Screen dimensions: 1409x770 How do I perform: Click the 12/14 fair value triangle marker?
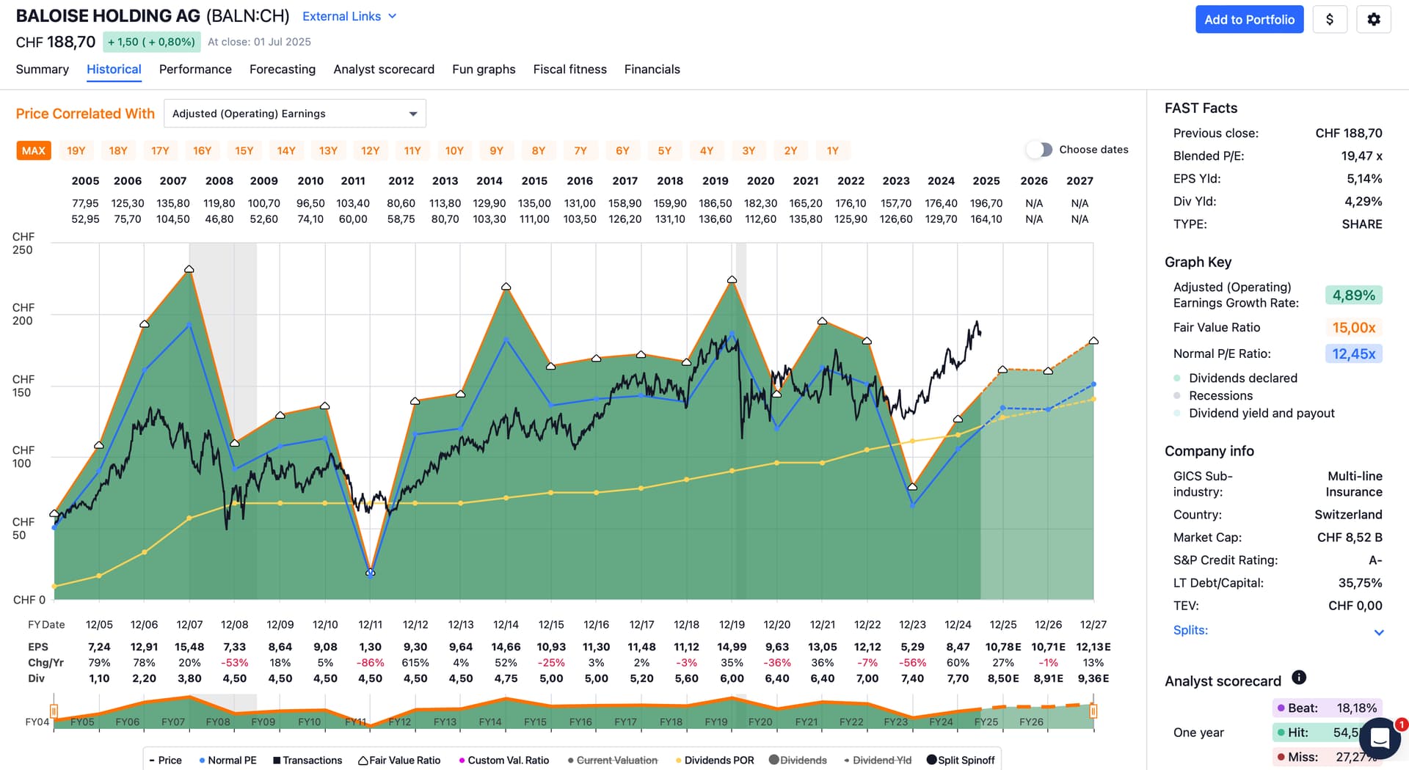coord(506,287)
